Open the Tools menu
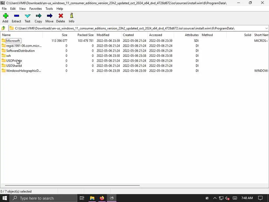The image size is (269, 202). [x=49, y=9]
